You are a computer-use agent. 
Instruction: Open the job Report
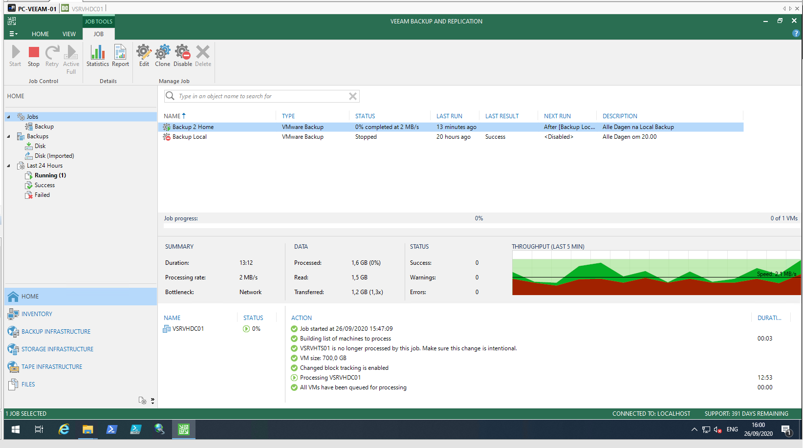click(x=120, y=55)
